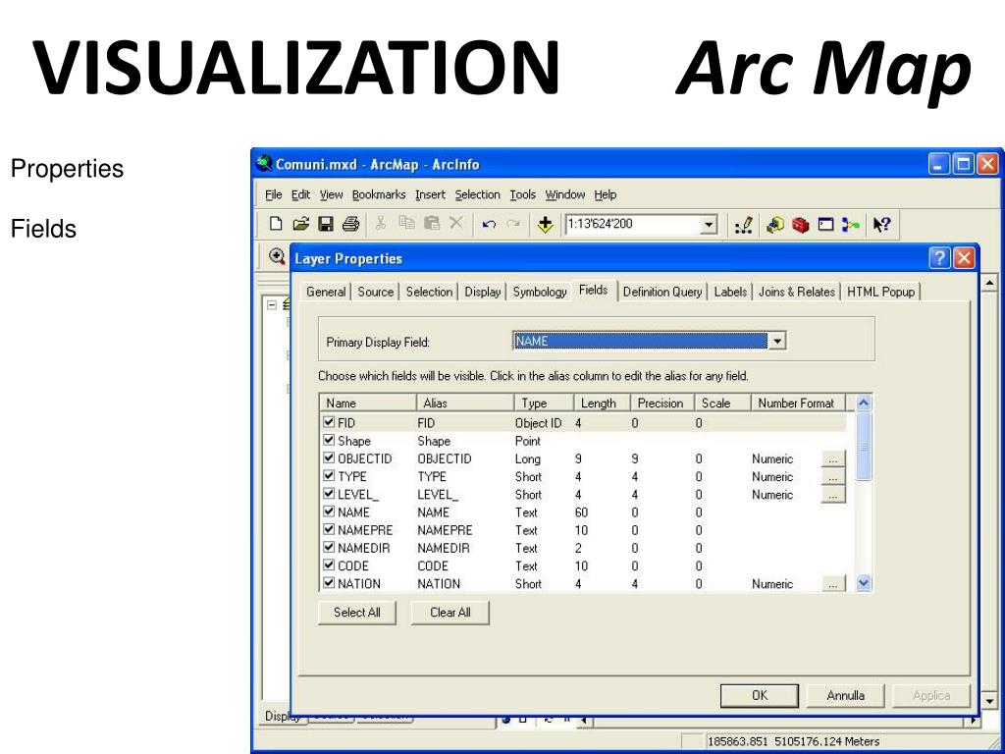Click the Add Data yellow plus icon
The width and height of the screenshot is (1005, 754).
545,225
